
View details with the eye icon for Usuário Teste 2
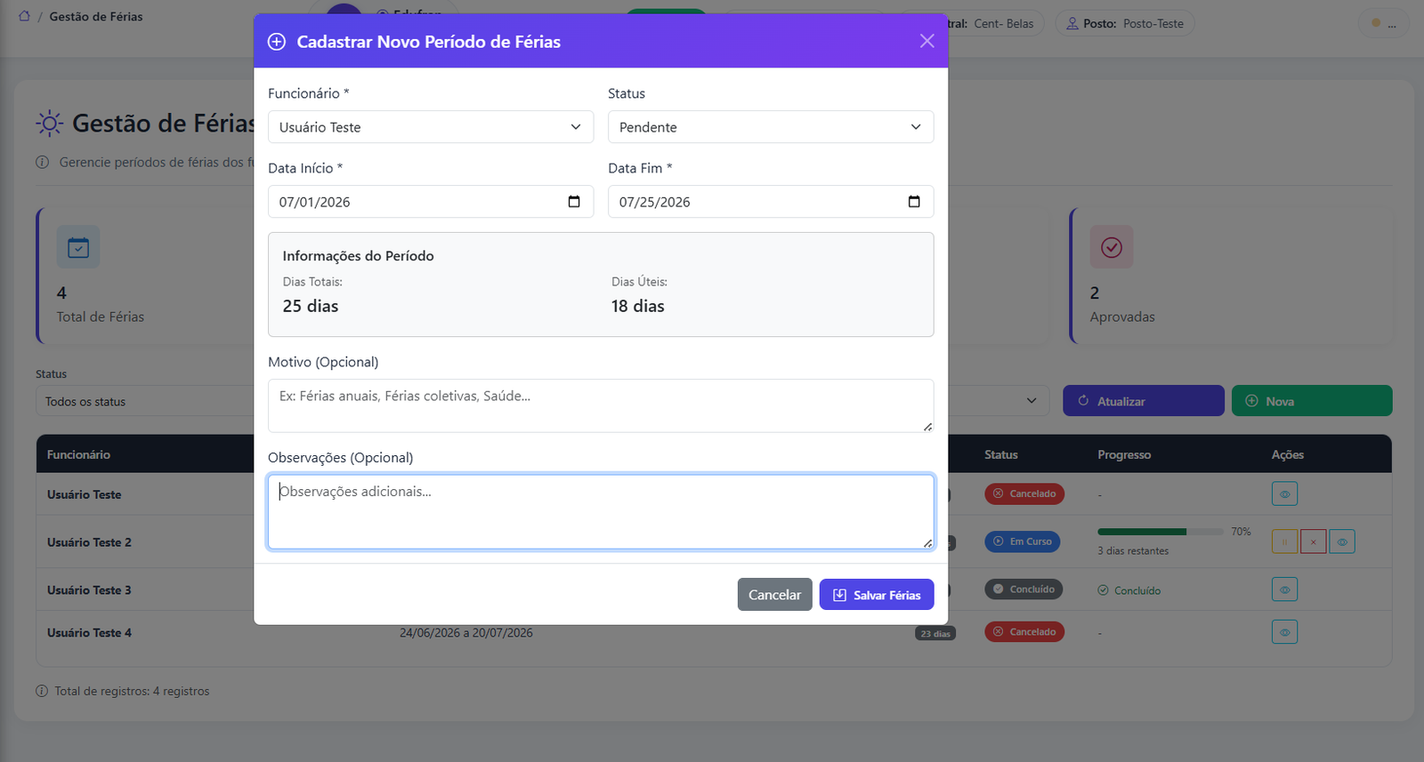[1342, 541]
